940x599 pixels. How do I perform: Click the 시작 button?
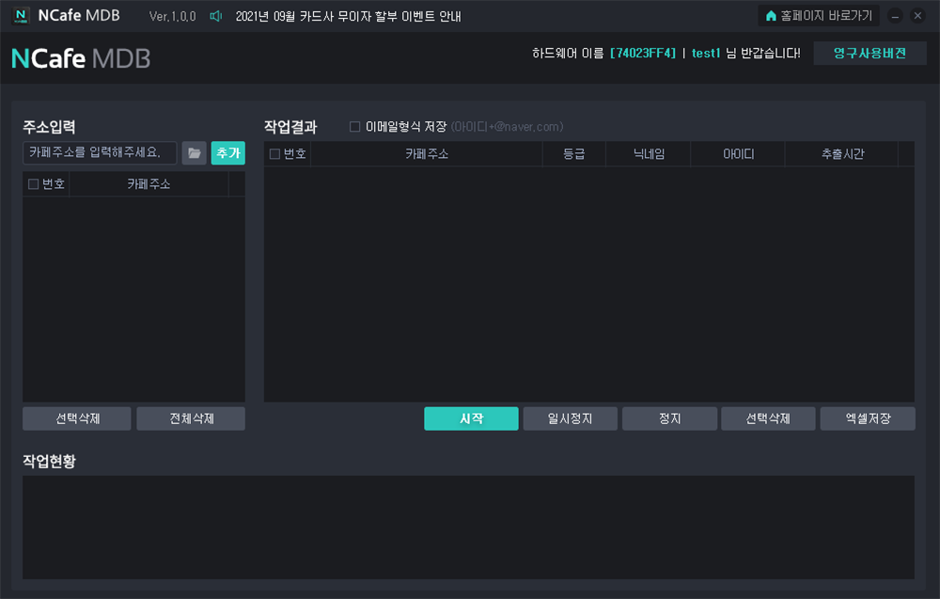click(471, 418)
